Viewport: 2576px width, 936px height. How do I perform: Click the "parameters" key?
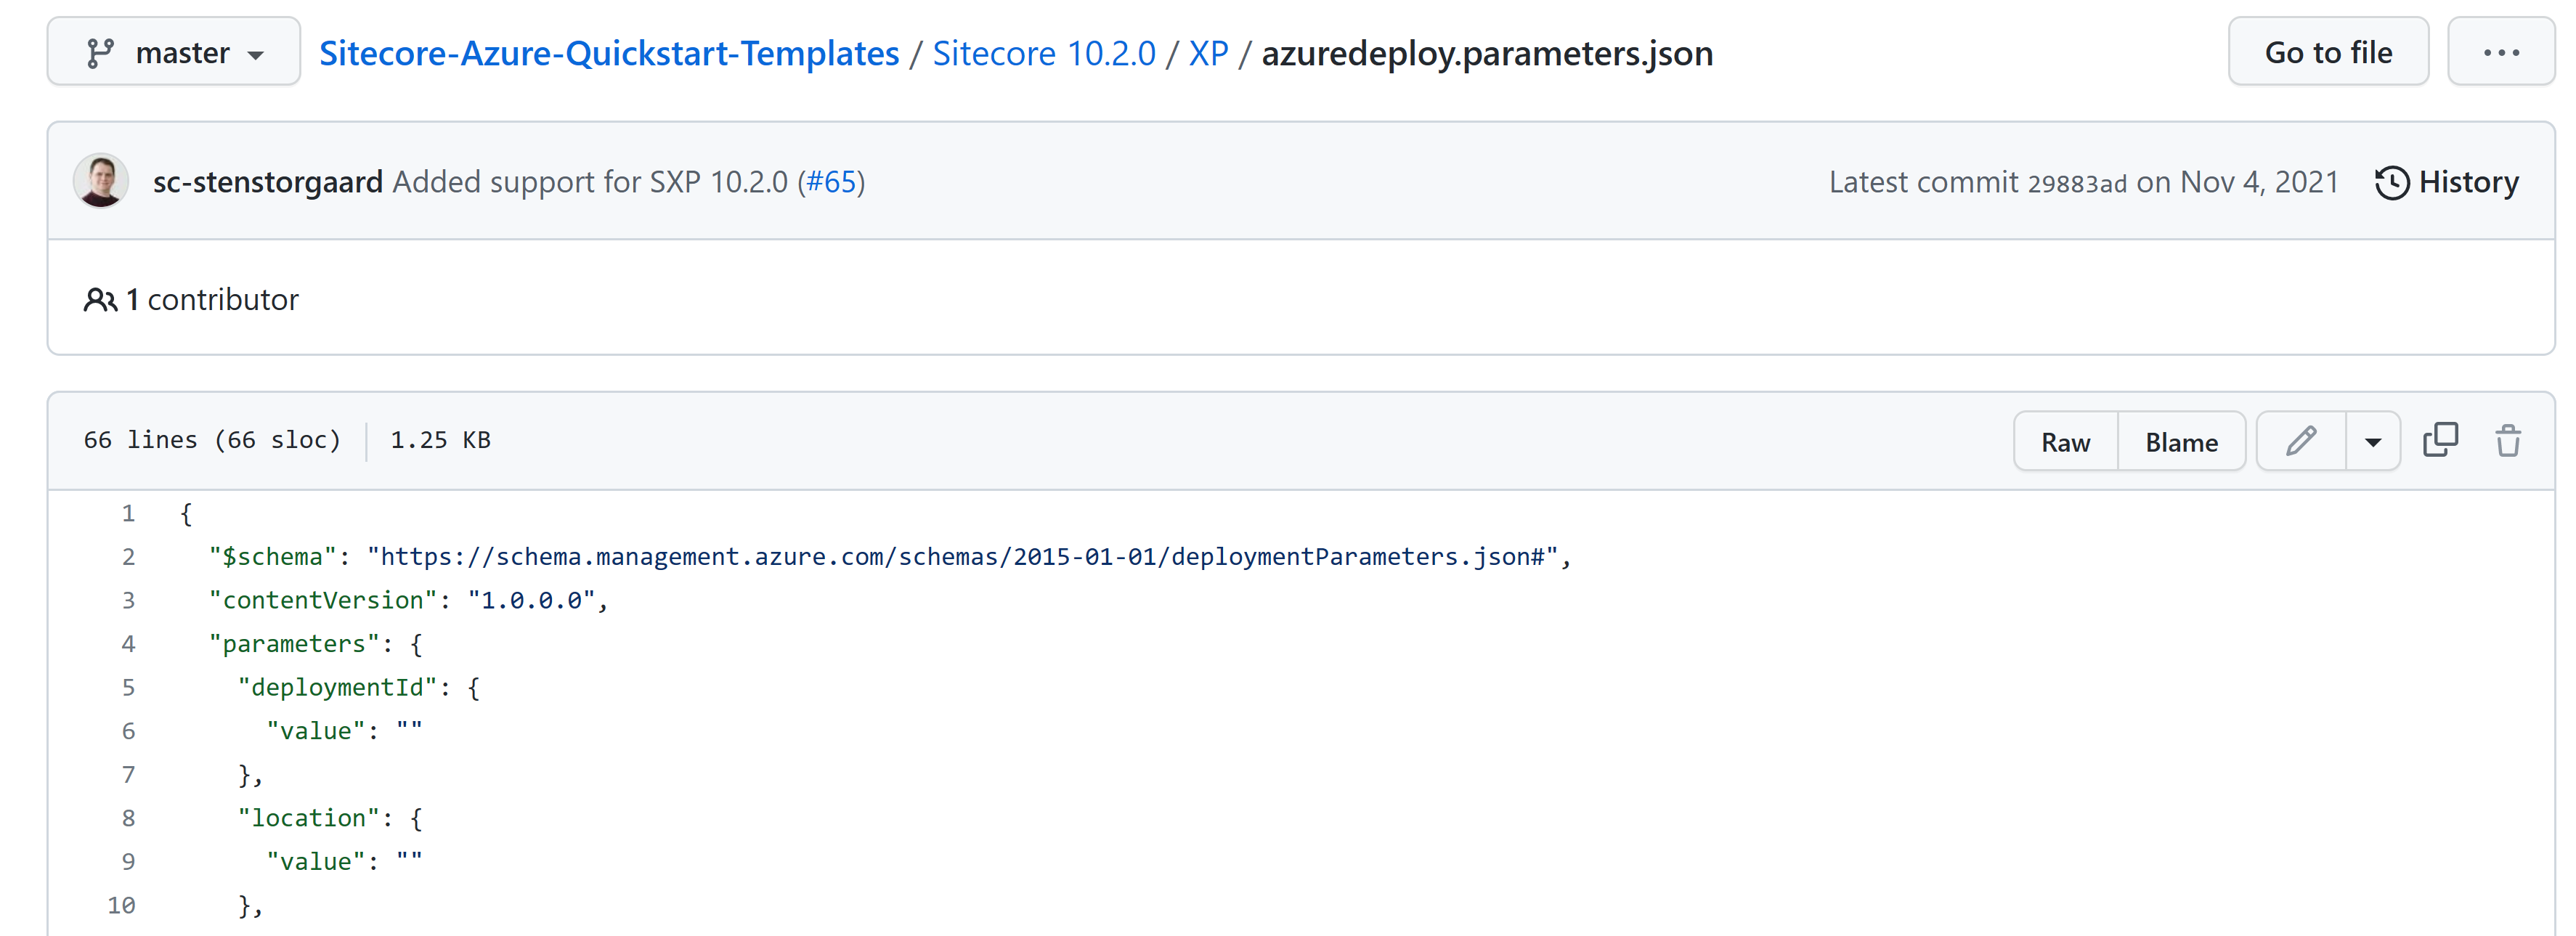[x=294, y=644]
